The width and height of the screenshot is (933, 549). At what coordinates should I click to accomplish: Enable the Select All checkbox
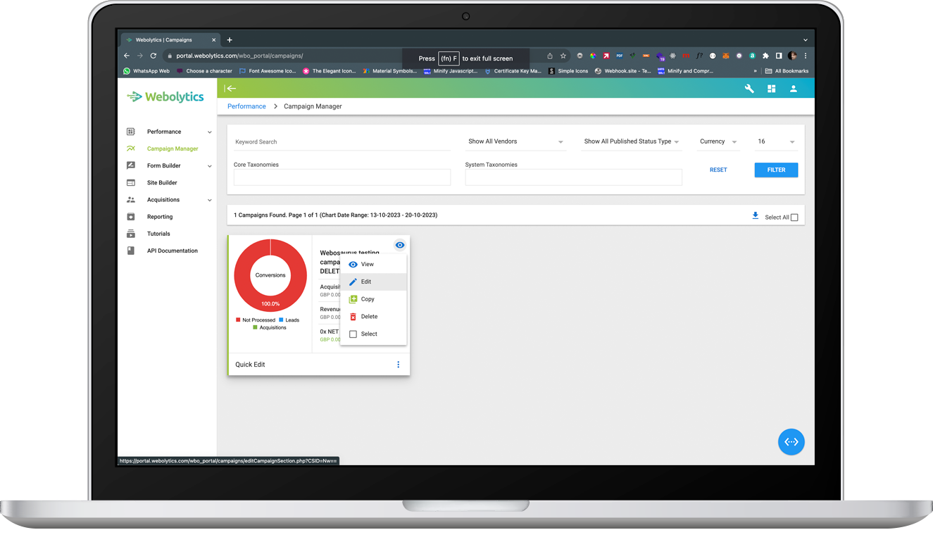pyautogui.click(x=794, y=217)
